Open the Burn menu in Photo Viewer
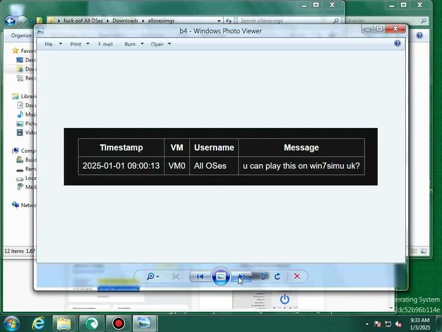This screenshot has width=442, height=332. tap(130, 44)
